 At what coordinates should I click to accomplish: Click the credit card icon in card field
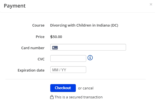click(55, 48)
